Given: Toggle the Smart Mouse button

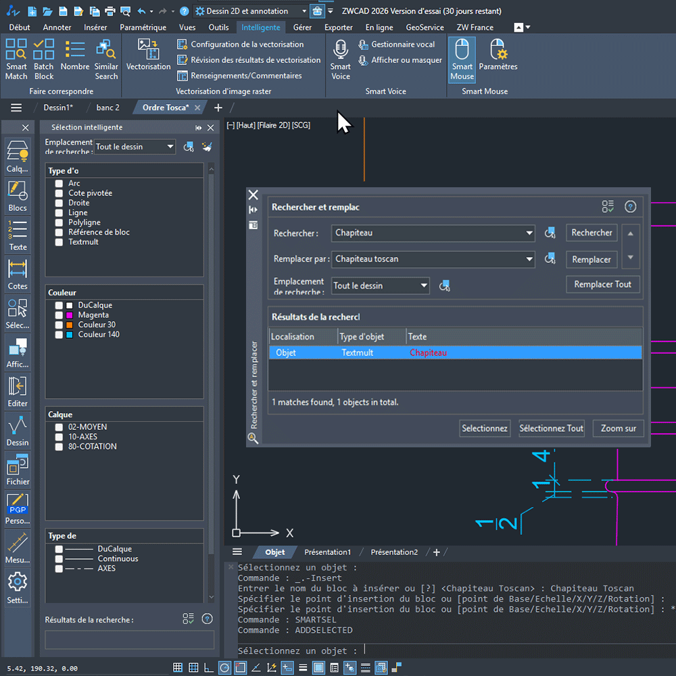Looking at the screenshot, I should point(462,59).
